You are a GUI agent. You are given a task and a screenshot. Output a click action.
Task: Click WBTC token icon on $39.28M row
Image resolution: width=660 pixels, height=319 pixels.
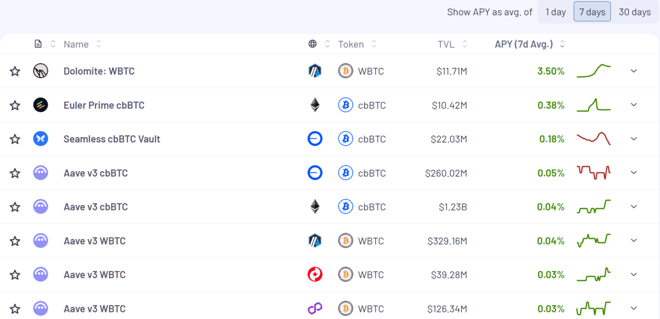[346, 275]
